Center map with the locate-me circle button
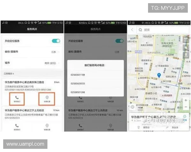The height and width of the screenshot is (152, 191). [132, 107]
